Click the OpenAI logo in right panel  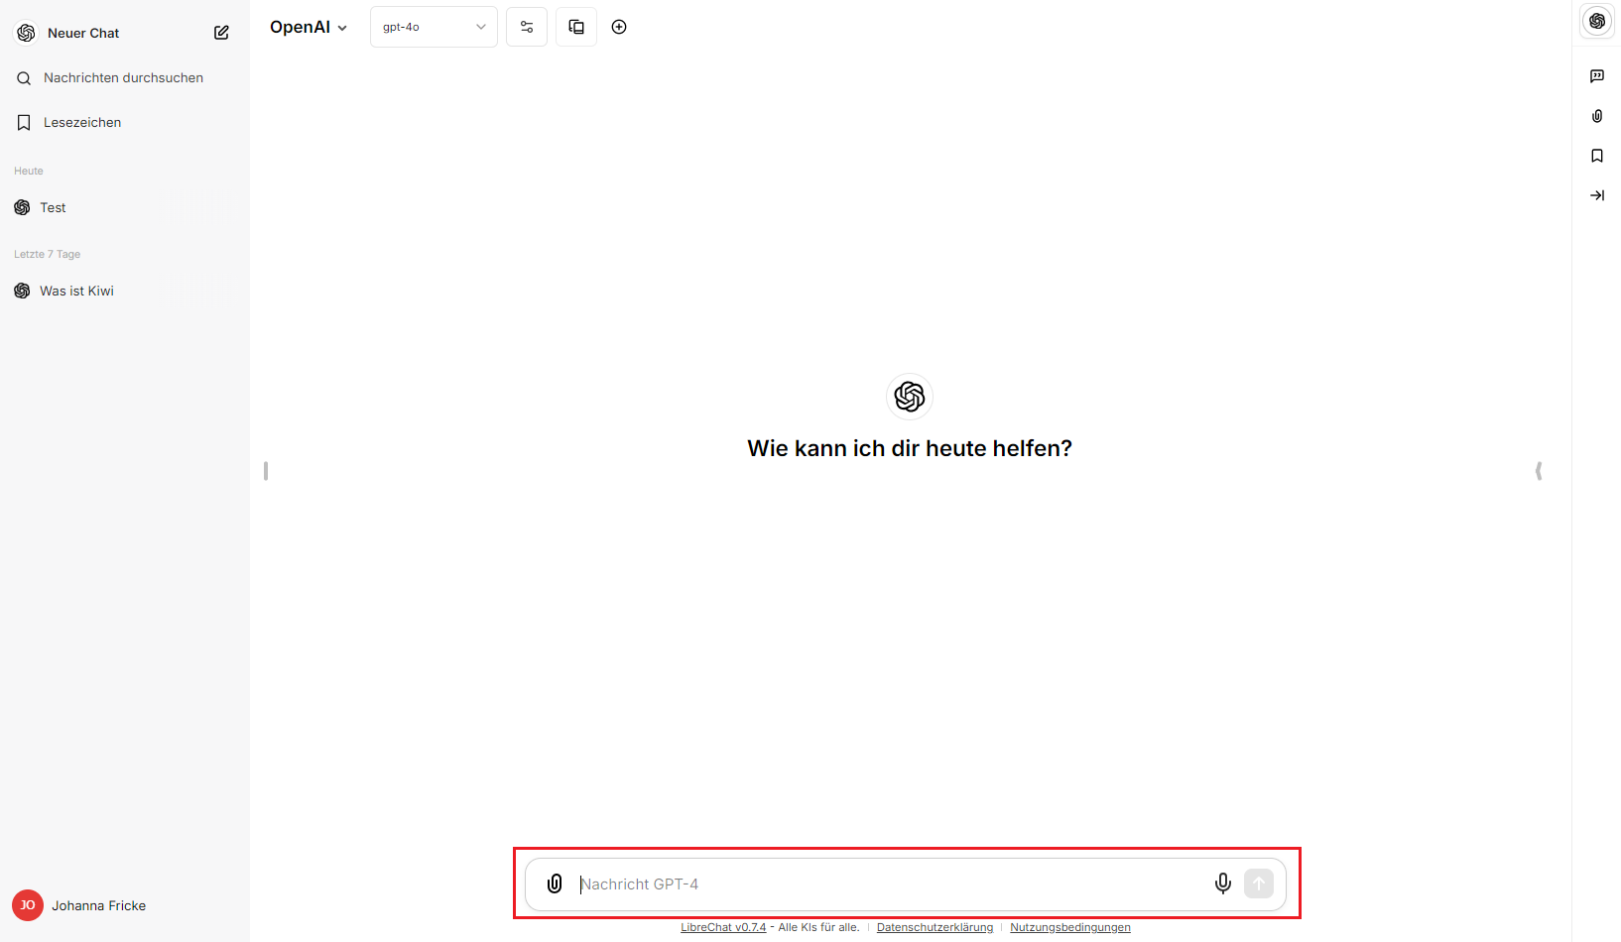coord(1597,21)
